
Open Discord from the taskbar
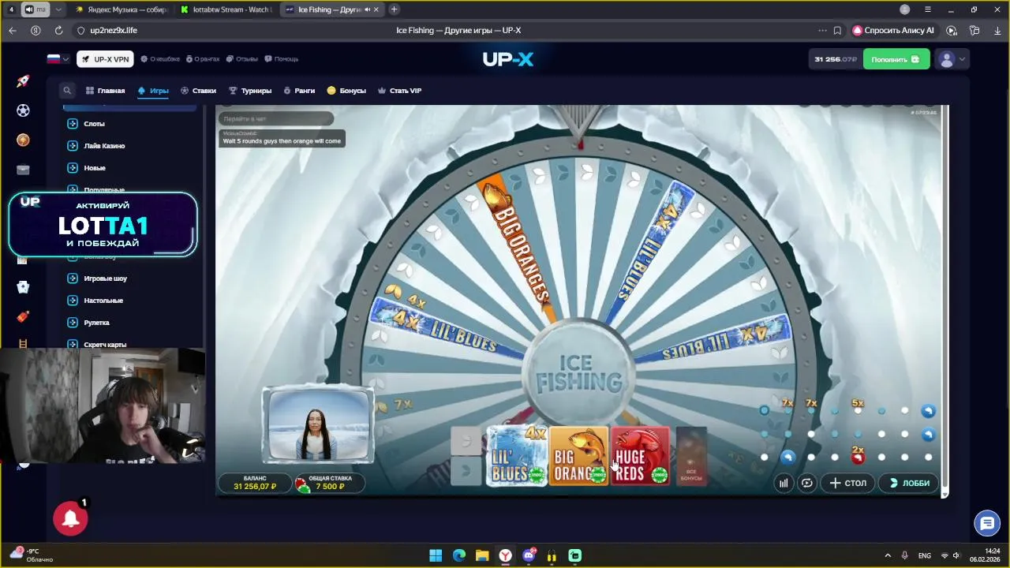[529, 556]
